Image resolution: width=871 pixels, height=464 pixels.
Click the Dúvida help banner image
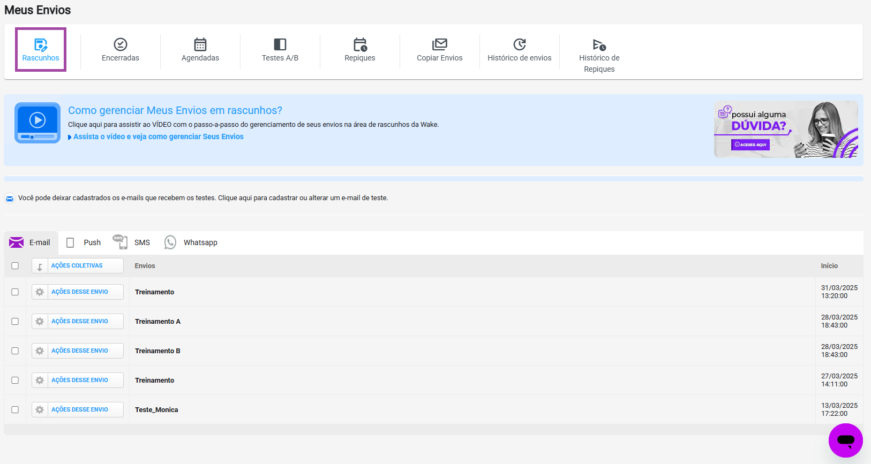coord(786,129)
